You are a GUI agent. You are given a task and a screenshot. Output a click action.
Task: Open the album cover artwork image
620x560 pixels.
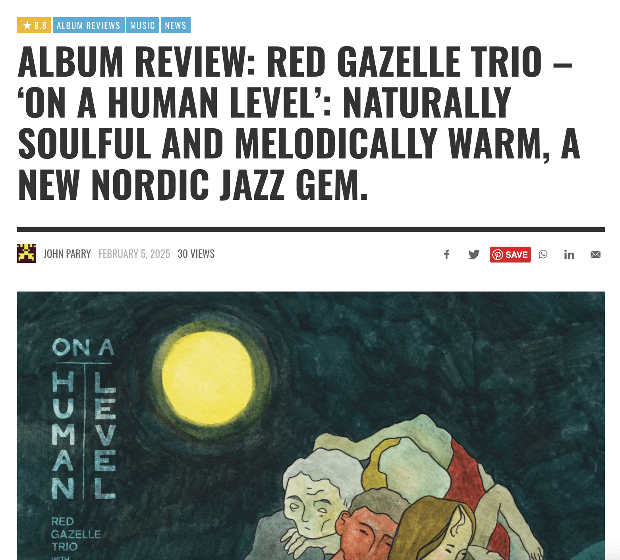(x=311, y=426)
